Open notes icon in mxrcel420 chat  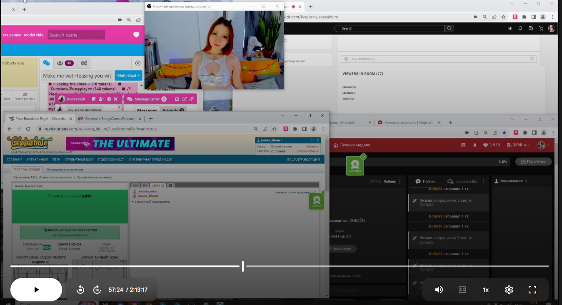pyautogui.click(x=94, y=99)
